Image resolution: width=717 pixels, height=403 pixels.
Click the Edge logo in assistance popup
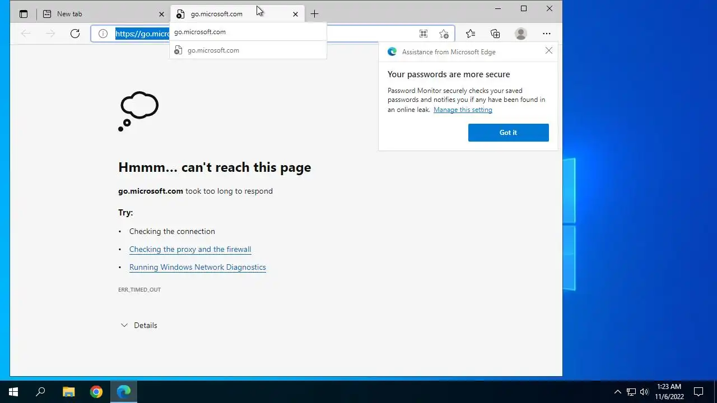click(x=392, y=51)
